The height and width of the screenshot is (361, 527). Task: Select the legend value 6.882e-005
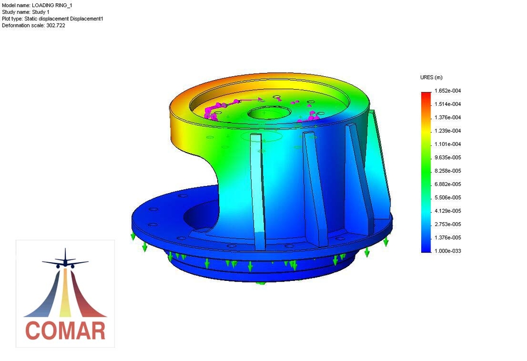447,184
